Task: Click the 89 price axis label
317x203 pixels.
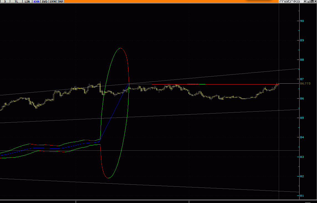Action: tap(302, 40)
